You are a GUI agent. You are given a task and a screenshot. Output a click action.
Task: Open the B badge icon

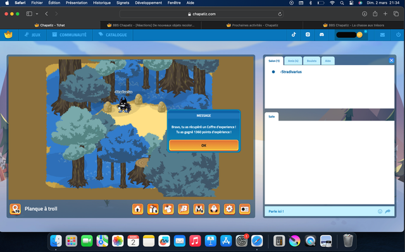point(184,209)
